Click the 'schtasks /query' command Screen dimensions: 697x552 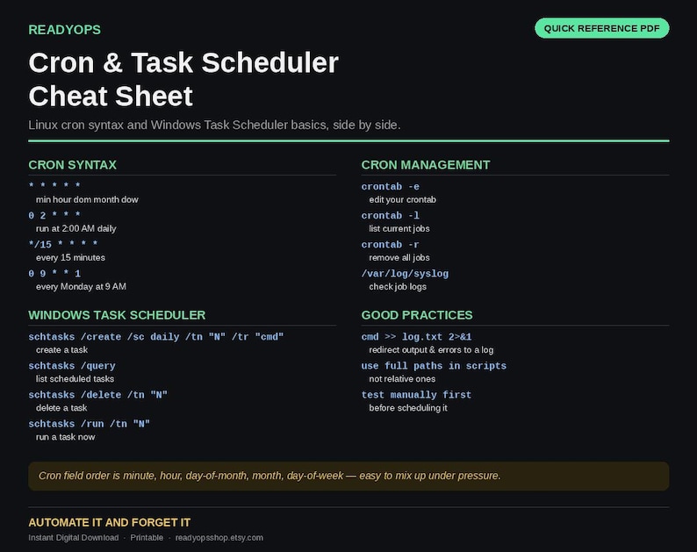[72, 366]
